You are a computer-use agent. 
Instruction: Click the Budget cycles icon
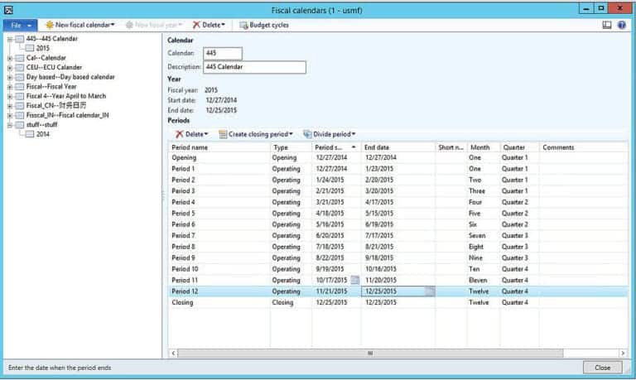[243, 25]
